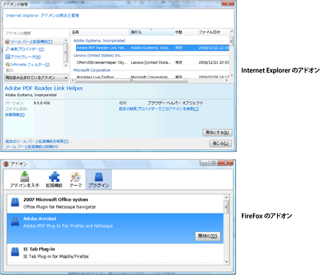The height and width of the screenshot is (275, 320).
Task: Open the Extensions puzzle piece icon
Action: pos(54,177)
